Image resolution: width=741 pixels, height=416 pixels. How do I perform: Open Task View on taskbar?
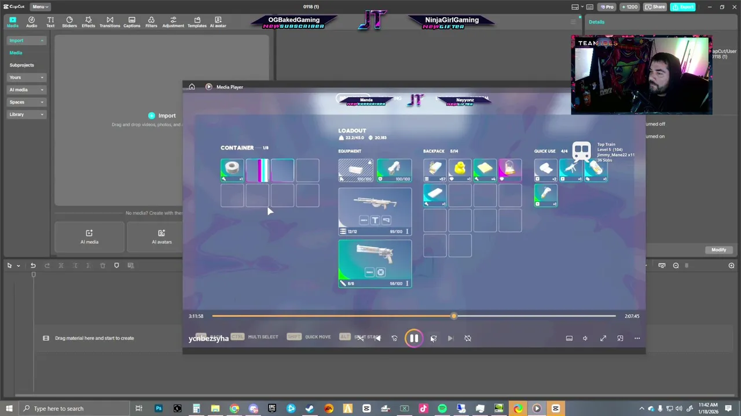[139, 408]
